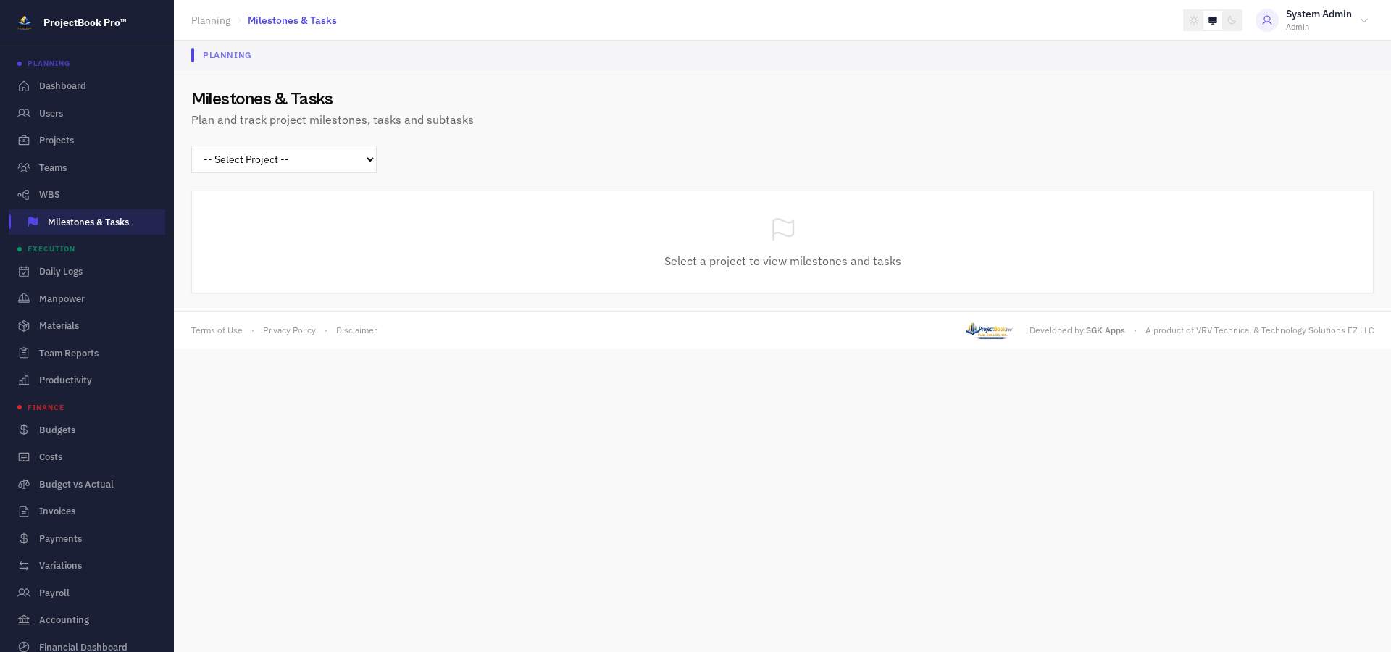This screenshot has width=1391, height=652.
Task: Click the Costs icon in sidebar
Action: 24,457
